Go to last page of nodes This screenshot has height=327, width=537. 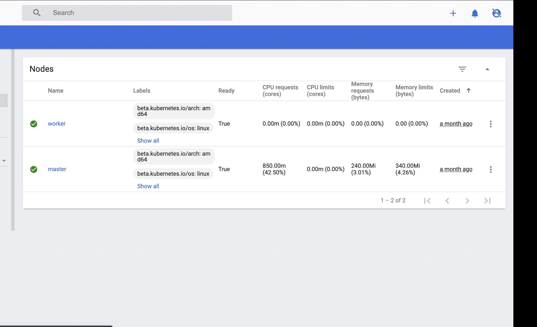coord(487,200)
